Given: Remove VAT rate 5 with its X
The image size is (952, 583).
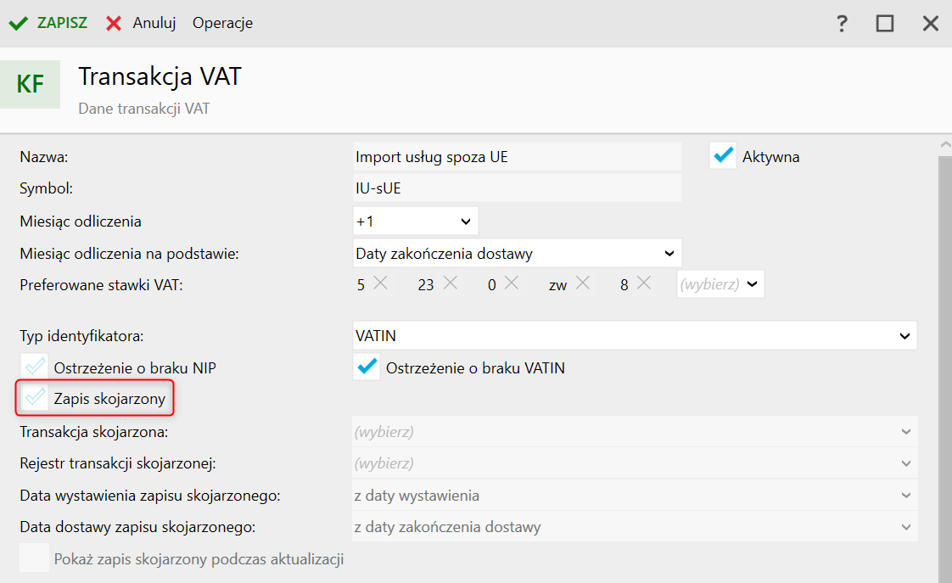Looking at the screenshot, I should pyautogui.click(x=380, y=283).
